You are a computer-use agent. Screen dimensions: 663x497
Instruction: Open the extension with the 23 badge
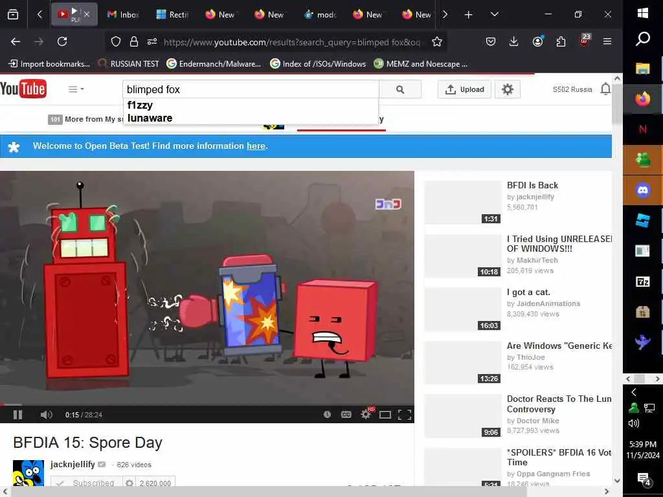coord(585,41)
